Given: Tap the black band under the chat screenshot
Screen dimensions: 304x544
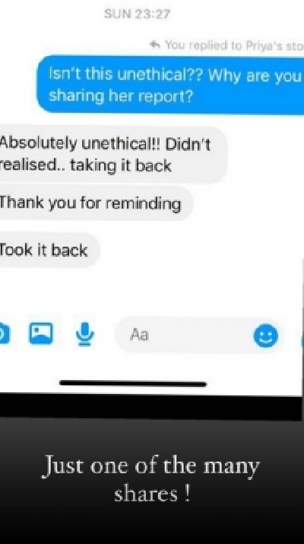Looking at the screenshot, I should tap(150, 407).
